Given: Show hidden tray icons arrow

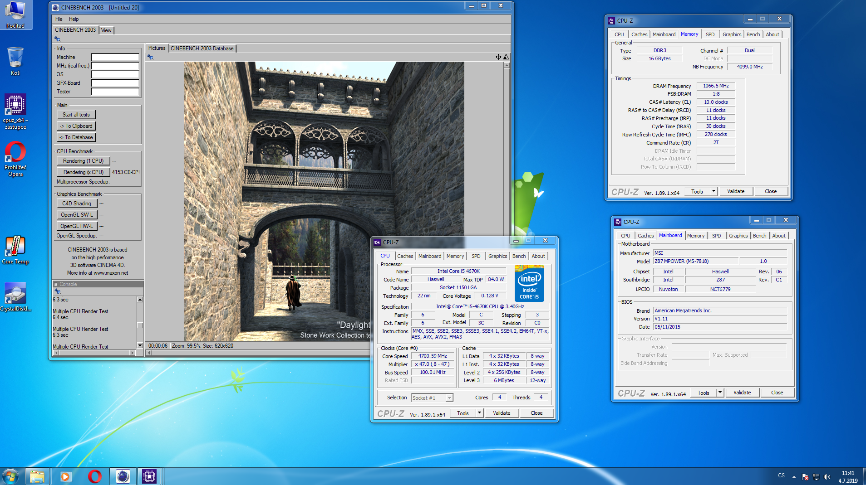Looking at the screenshot, I should [794, 477].
